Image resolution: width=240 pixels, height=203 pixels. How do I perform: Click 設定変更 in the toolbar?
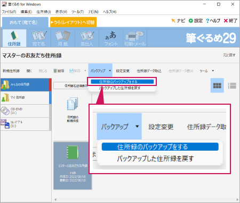[123, 71]
